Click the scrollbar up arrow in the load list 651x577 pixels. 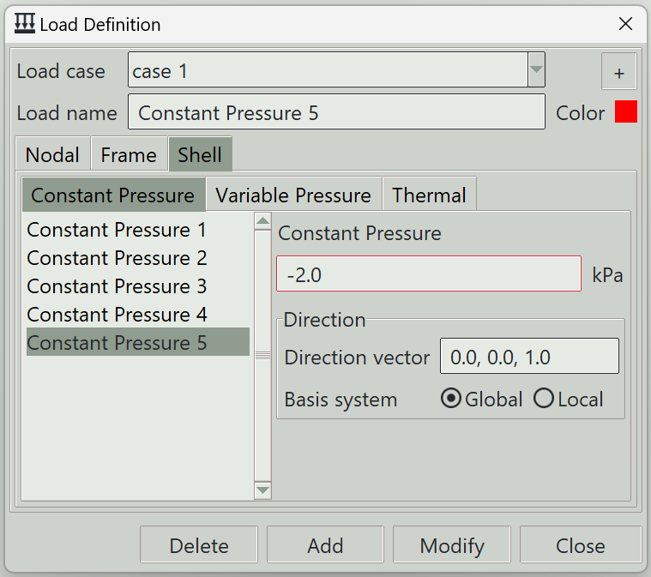(262, 221)
